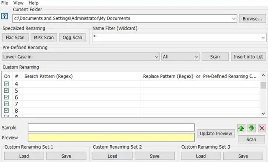Delete row using red X icon
Image resolution: width=268 pixels, height=162 pixels.
click(x=262, y=128)
